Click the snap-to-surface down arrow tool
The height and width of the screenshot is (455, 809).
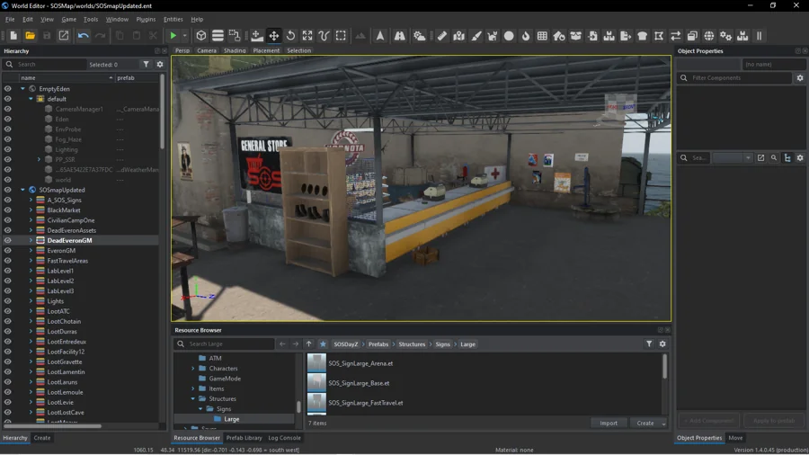pyautogui.click(x=256, y=36)
